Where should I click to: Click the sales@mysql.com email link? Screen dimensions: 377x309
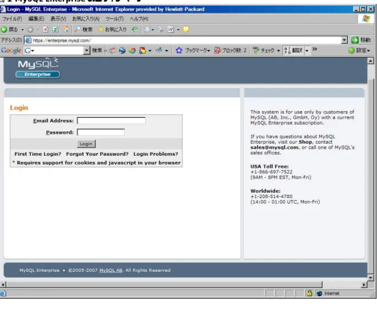[x=275, y=148]
